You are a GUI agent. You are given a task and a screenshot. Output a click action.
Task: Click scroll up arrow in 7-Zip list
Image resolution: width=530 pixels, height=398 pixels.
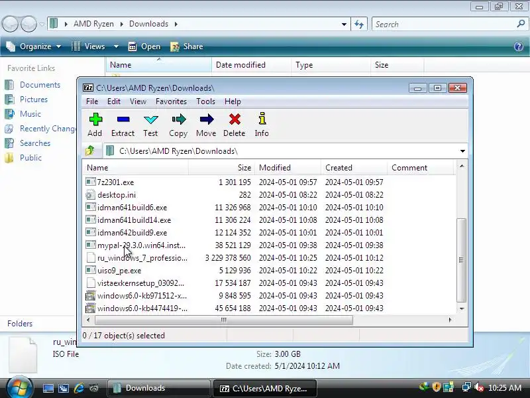pos(461,166)
